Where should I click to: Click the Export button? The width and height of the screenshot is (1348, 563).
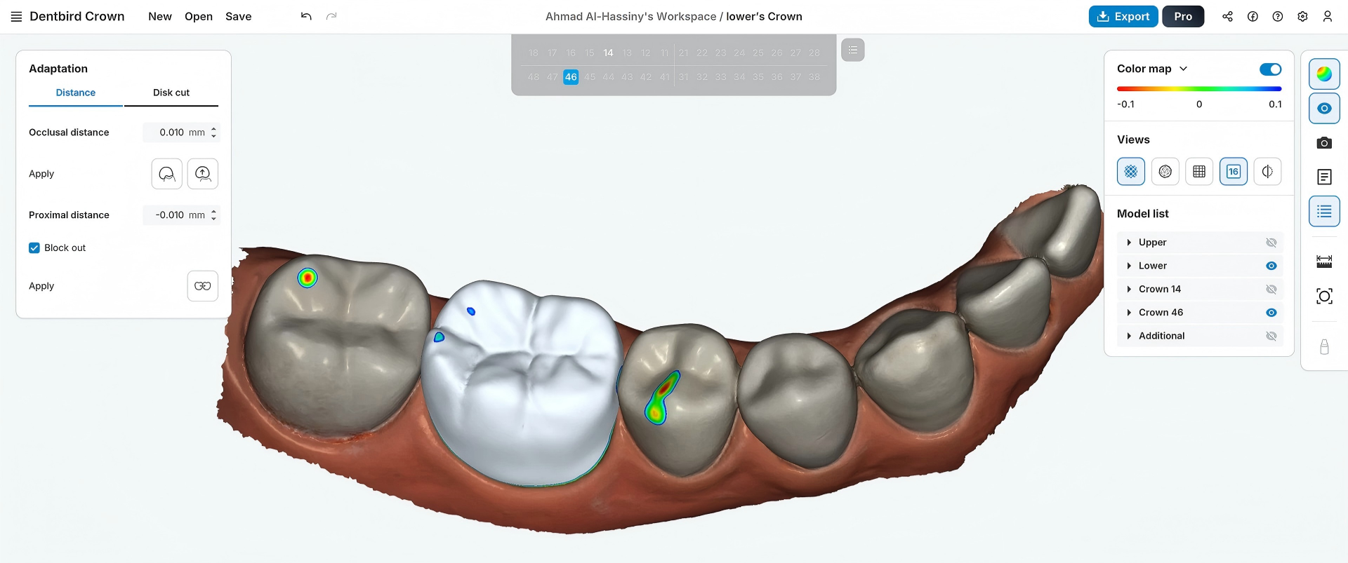(1123, 16)
